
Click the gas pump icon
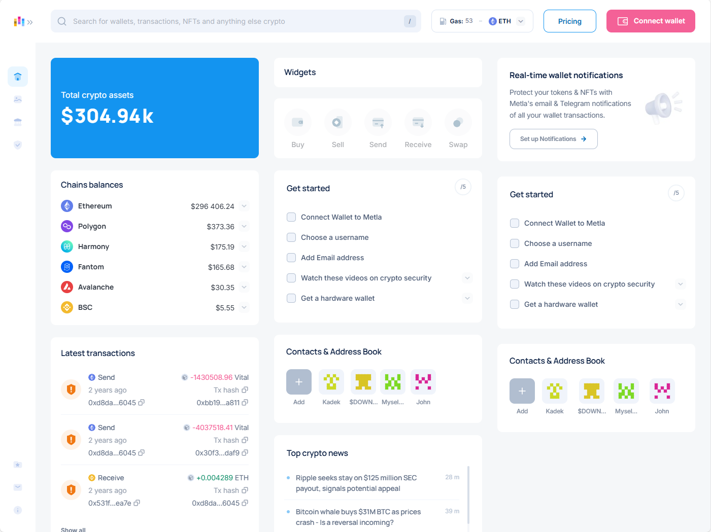pyautogui.click(x=443, y=21)
